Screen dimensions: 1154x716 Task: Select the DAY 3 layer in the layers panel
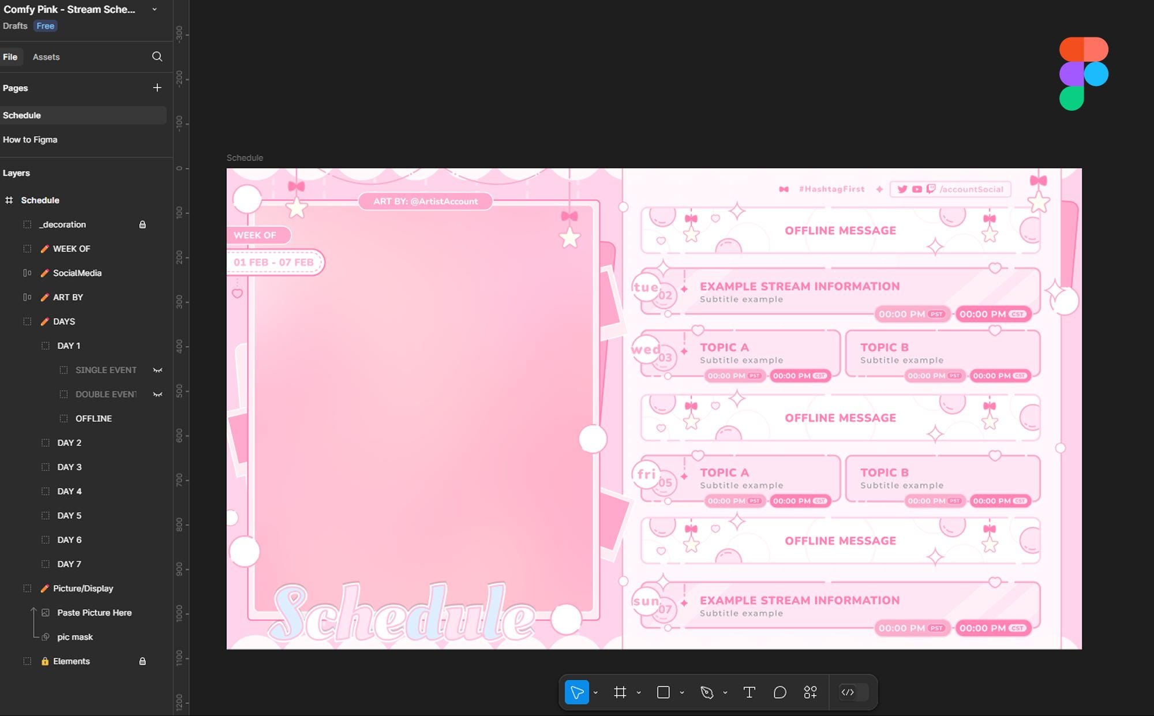[x=69, y=467]
